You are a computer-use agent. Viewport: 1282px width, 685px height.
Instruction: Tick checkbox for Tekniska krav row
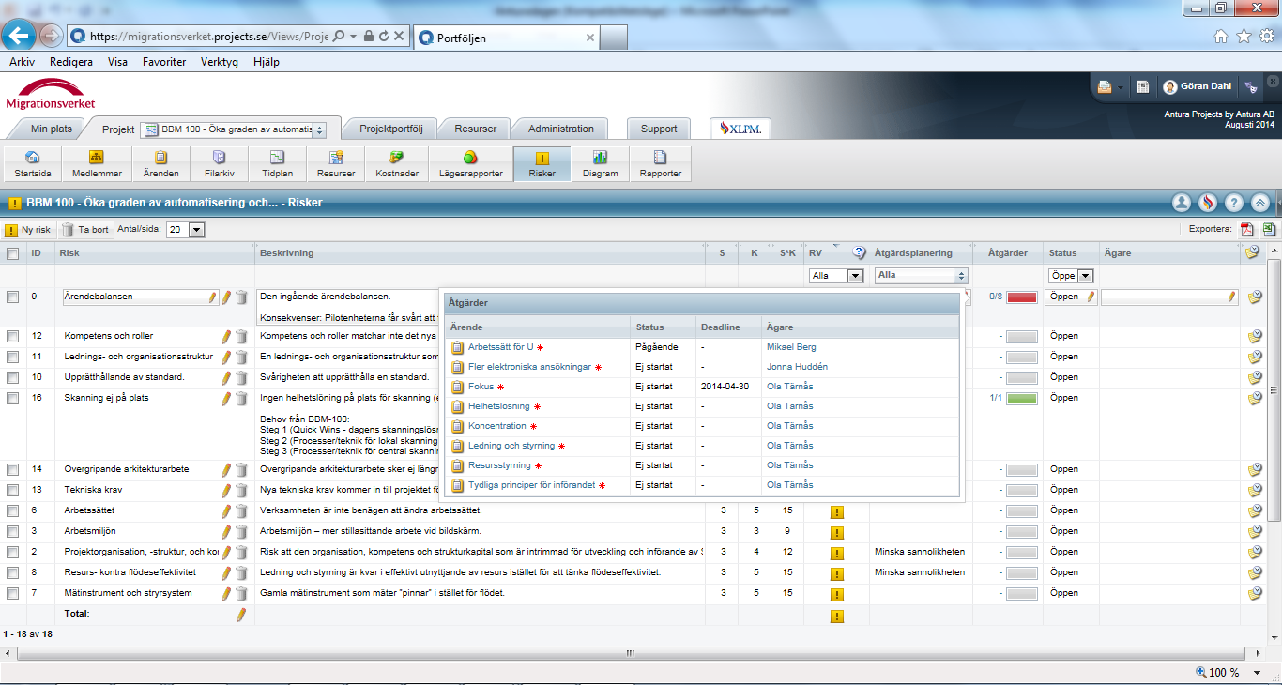coord(12,490)
